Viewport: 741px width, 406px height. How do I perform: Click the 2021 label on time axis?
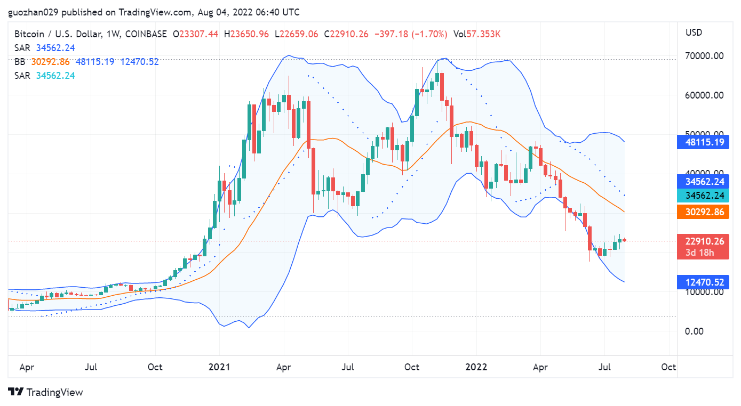[219, 367]
